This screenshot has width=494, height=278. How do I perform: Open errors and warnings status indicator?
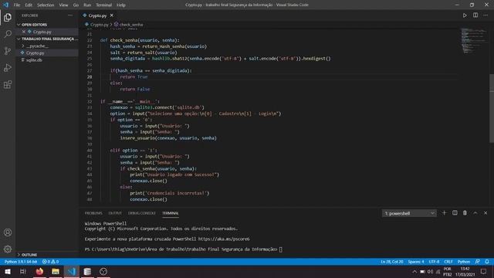point(50,262)
